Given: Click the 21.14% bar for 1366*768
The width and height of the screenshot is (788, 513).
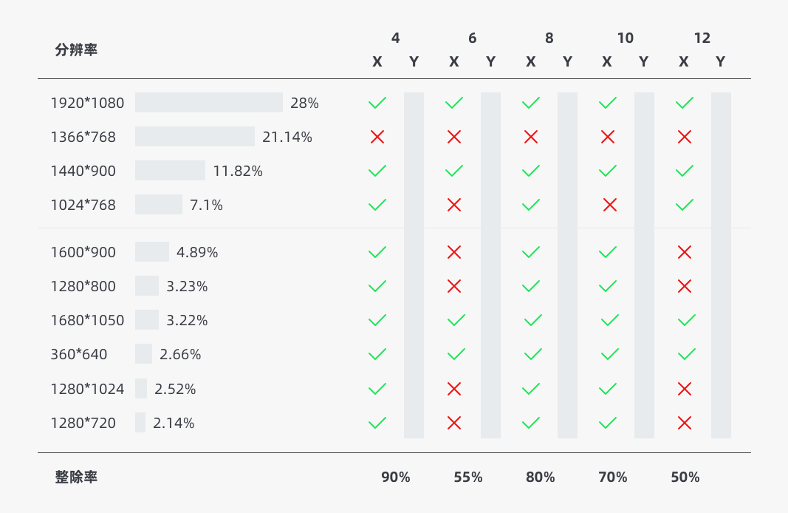Looking at the screenshot, I should [195, 137].
